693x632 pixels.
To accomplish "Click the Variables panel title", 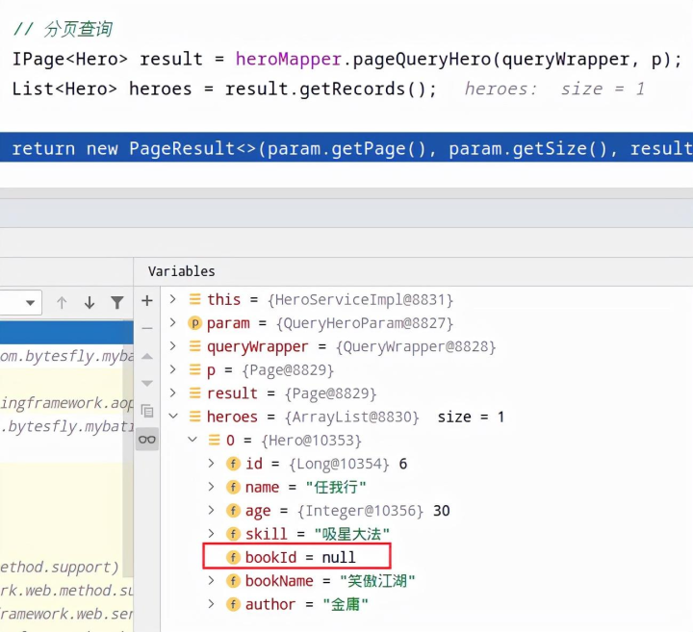I will [181, 271].
